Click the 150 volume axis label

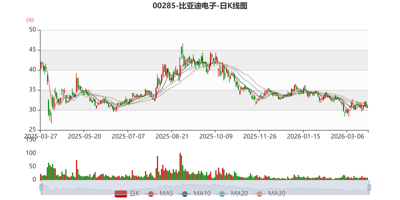click(31, 140)
